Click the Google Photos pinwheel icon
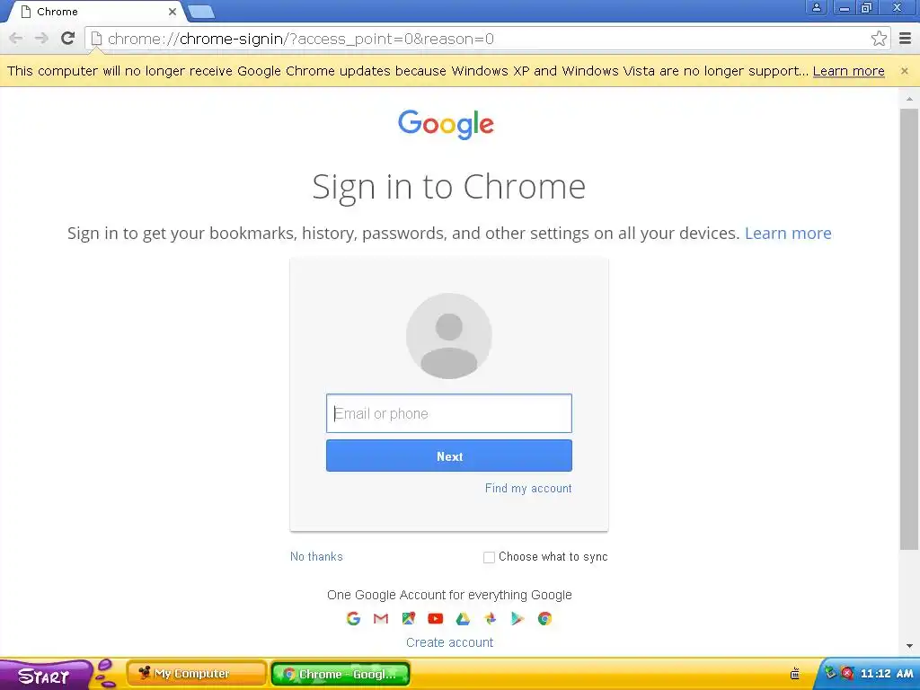920x690 pixels. coord(490,618)
